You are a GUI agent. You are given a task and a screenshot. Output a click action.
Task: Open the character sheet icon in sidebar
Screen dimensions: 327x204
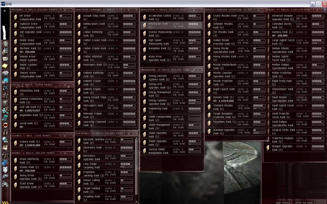click(5, 44)
